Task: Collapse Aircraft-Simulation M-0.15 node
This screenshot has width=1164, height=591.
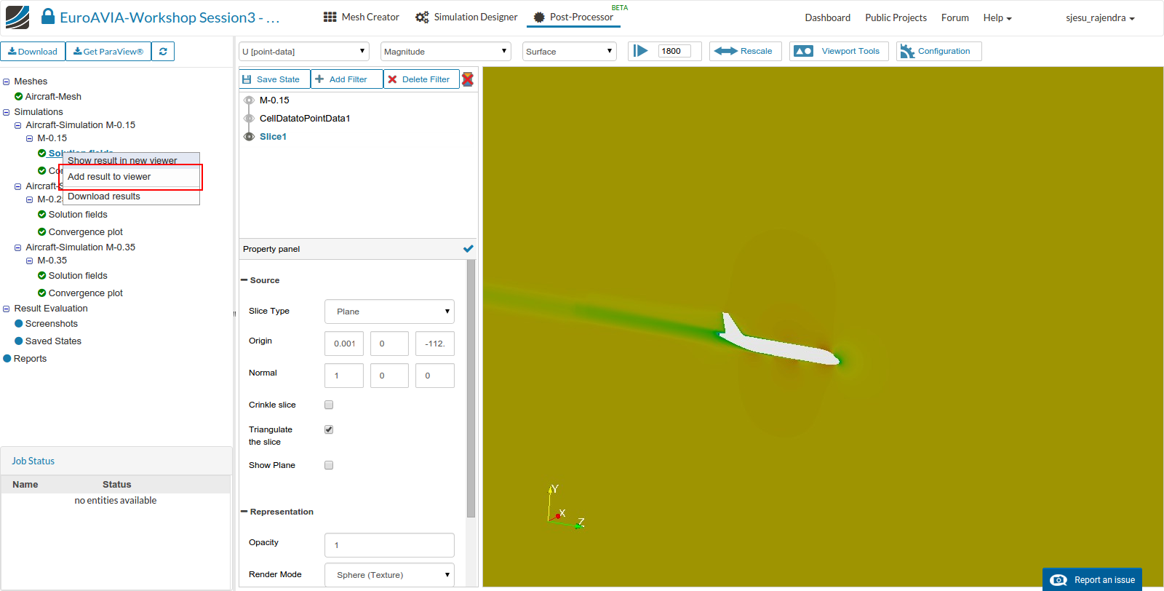Action: point(18,125)
